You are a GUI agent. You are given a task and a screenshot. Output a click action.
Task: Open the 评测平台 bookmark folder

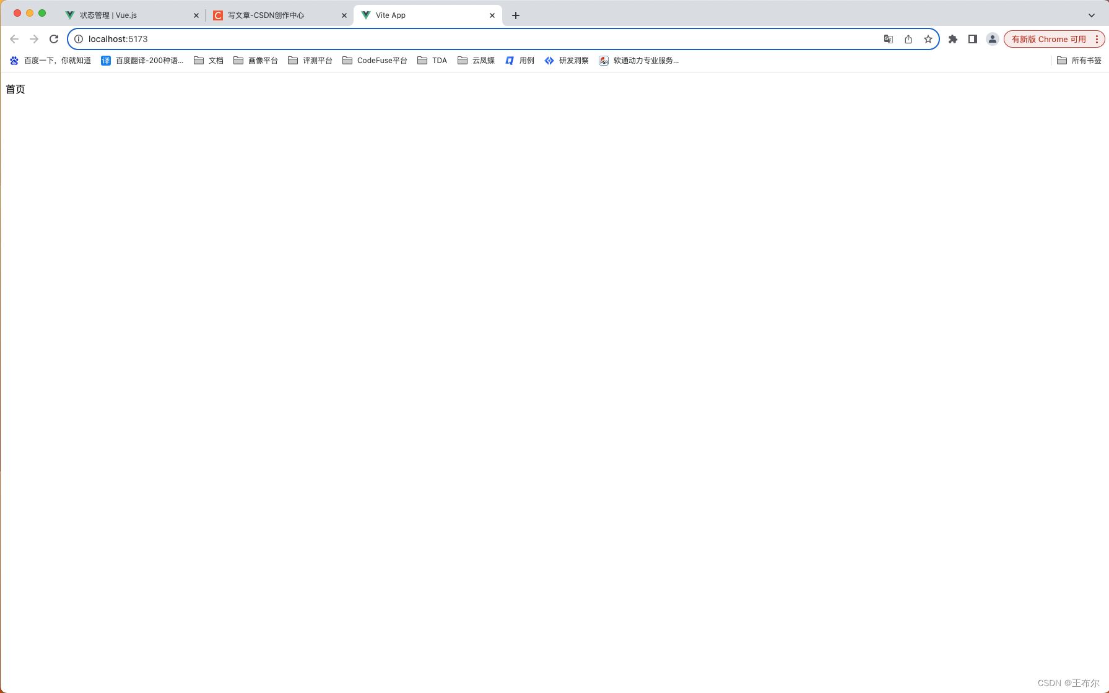[310, 61]
